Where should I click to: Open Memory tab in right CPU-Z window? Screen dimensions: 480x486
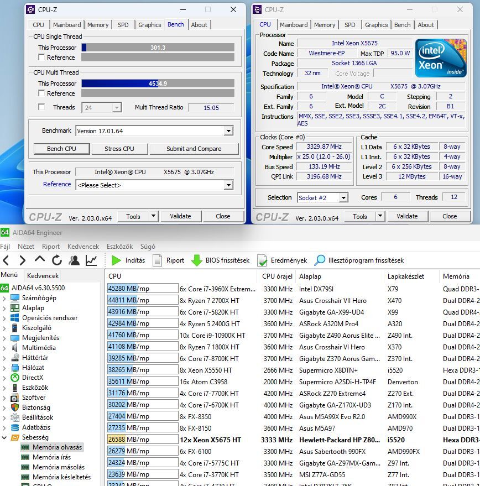pyautogui.click(x=325, y=25)
